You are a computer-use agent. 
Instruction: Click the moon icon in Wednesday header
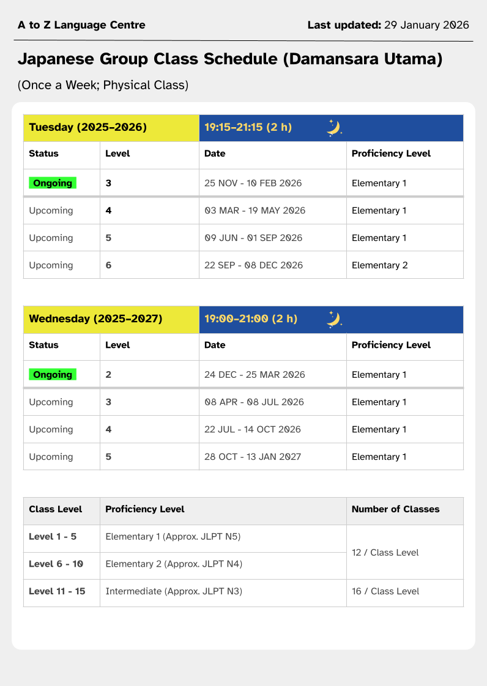pyautogui.click(x=333, y=319)
